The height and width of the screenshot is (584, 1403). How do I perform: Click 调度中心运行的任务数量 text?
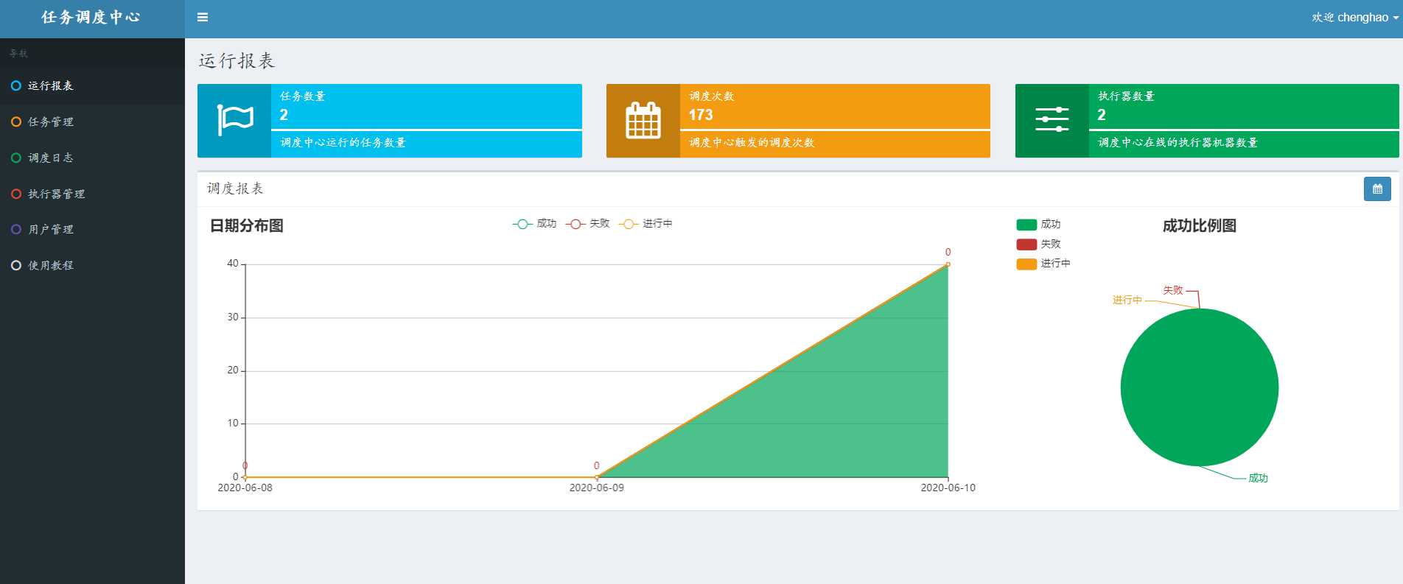[x=343, y=143]
